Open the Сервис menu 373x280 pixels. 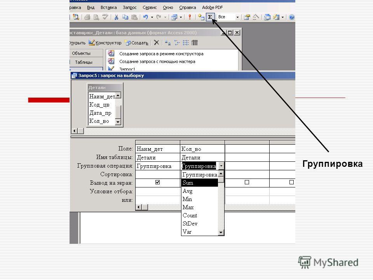click(x=150, y=7)
